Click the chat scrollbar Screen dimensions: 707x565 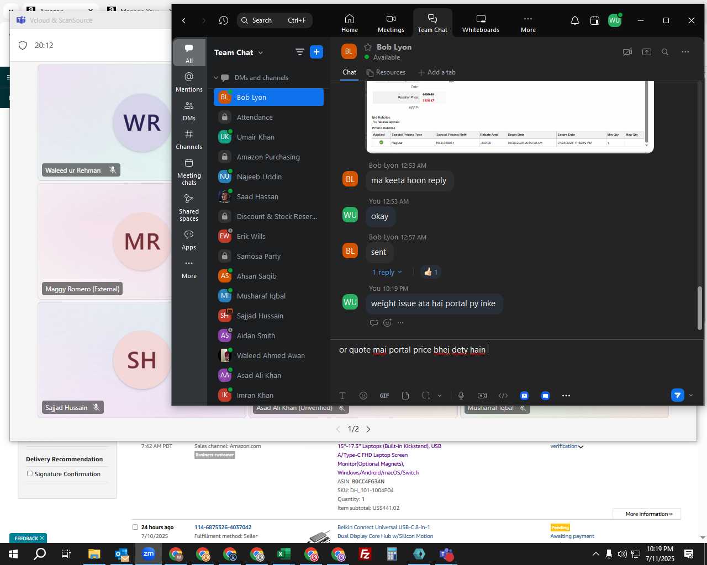699,308
